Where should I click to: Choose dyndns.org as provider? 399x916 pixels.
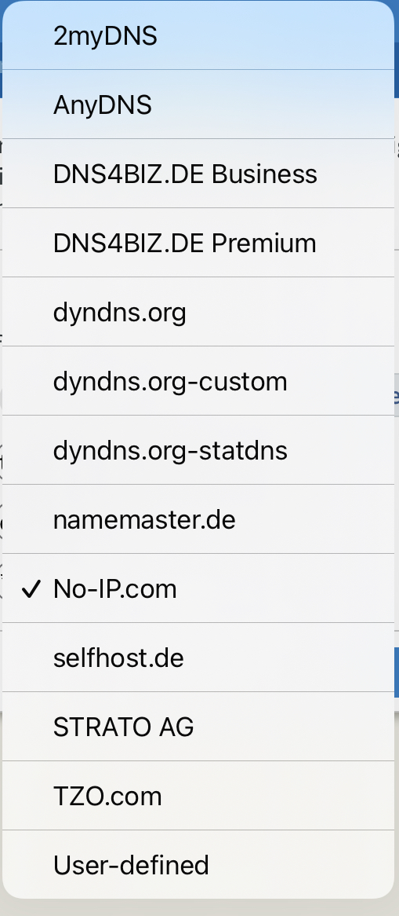tap(198, 312)
